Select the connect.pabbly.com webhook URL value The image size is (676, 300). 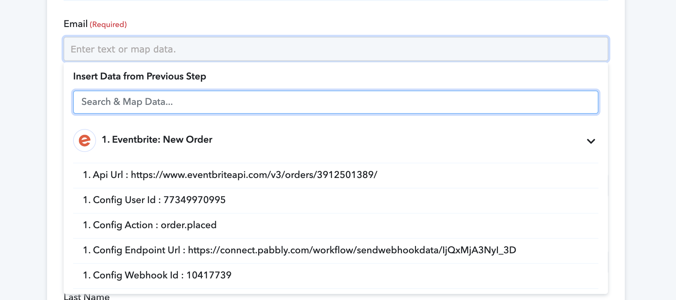pos(352,250)
